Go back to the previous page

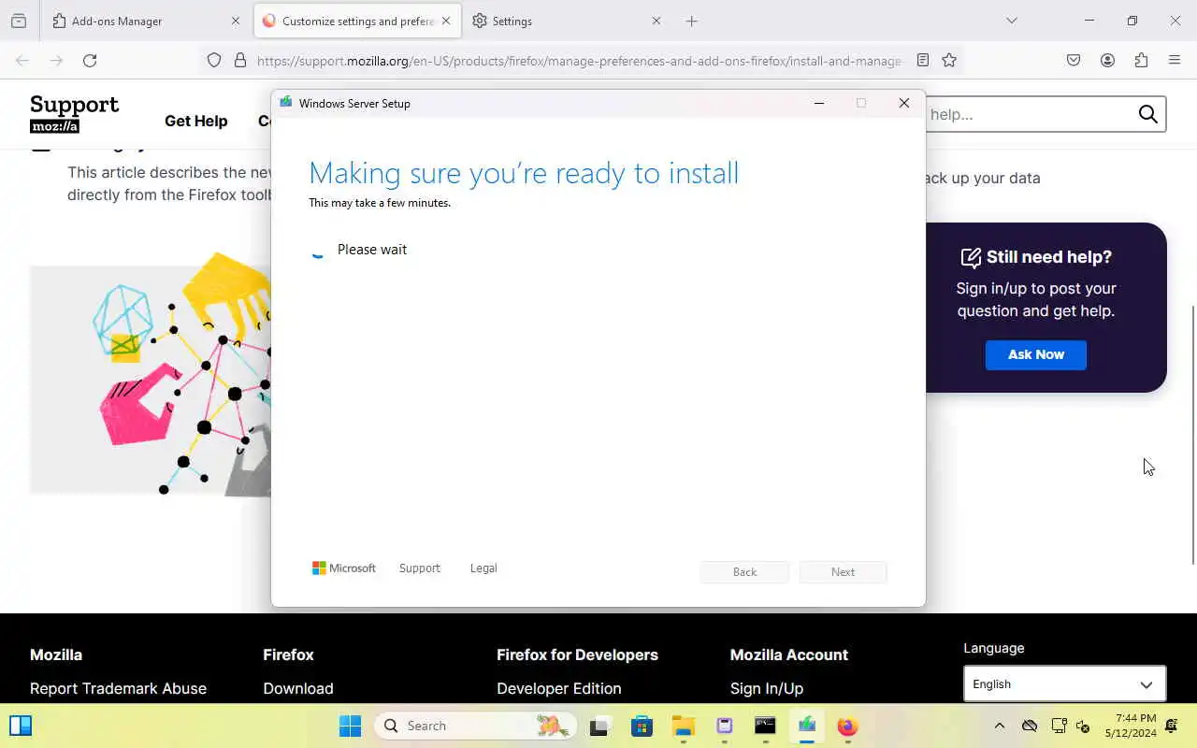click(22, 61)
